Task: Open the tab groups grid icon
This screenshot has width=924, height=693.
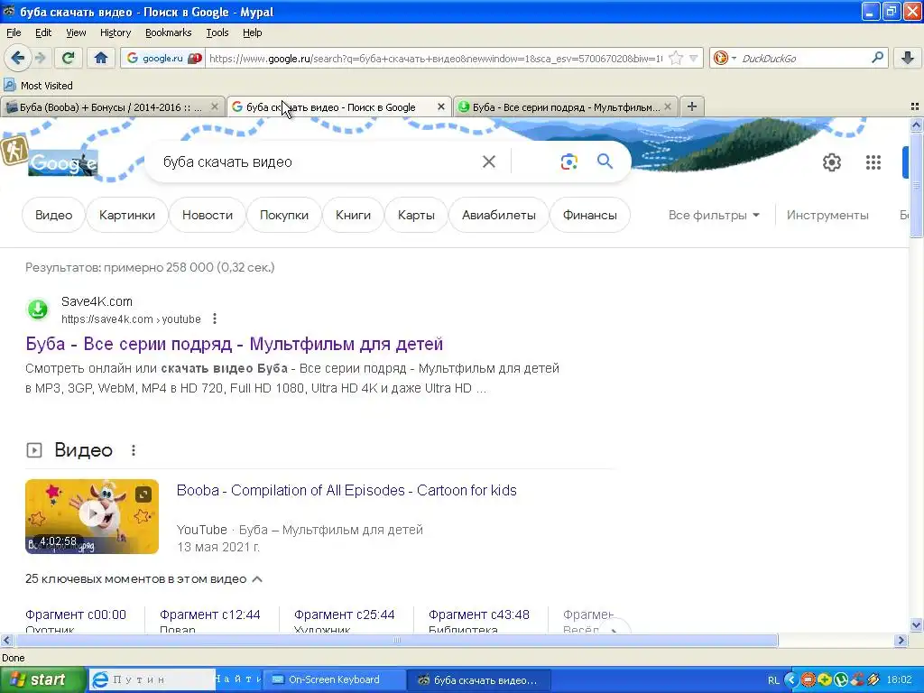Action: pyautogui.click(x=915, y=106)
